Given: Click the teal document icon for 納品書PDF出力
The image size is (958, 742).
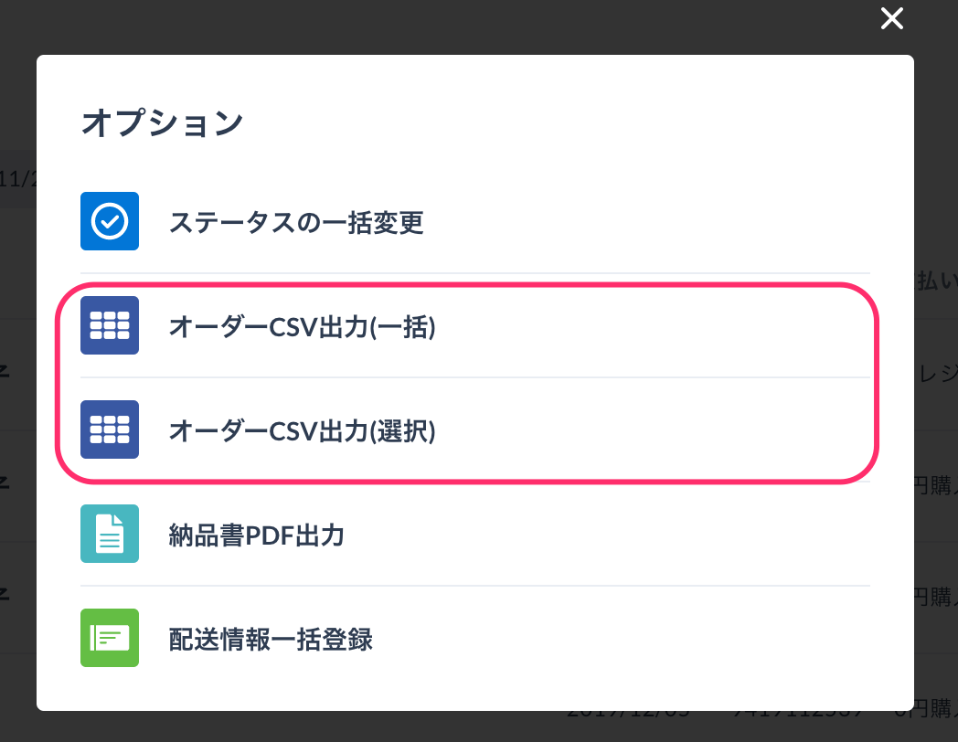Looking at the screenshot, I should pos(110,534).
